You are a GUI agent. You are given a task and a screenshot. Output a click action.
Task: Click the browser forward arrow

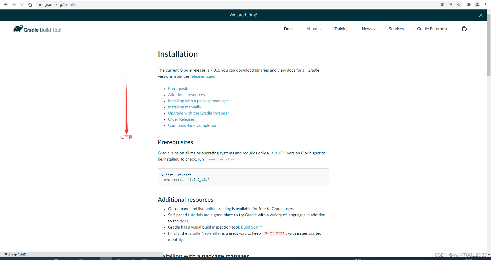pyautogui.click(x=14, y=5)
